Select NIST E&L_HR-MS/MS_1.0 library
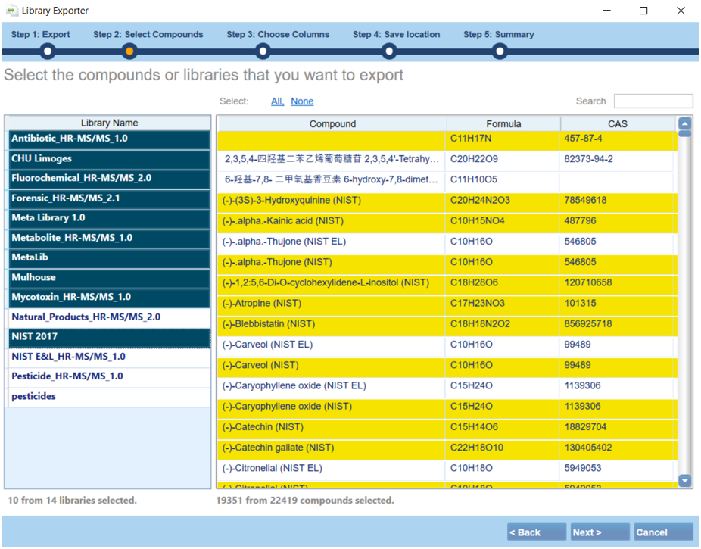 [x=109, y=357]
